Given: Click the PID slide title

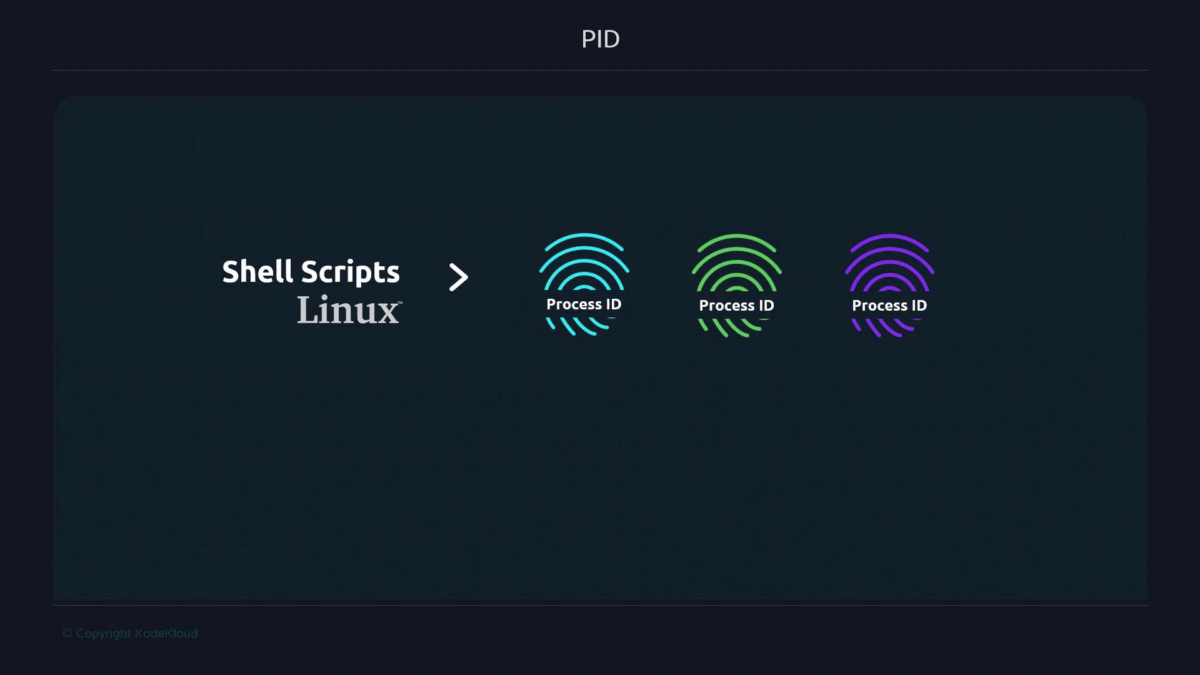Looking at the screenshot, I should pyautogui.click(x=600, y=39).
